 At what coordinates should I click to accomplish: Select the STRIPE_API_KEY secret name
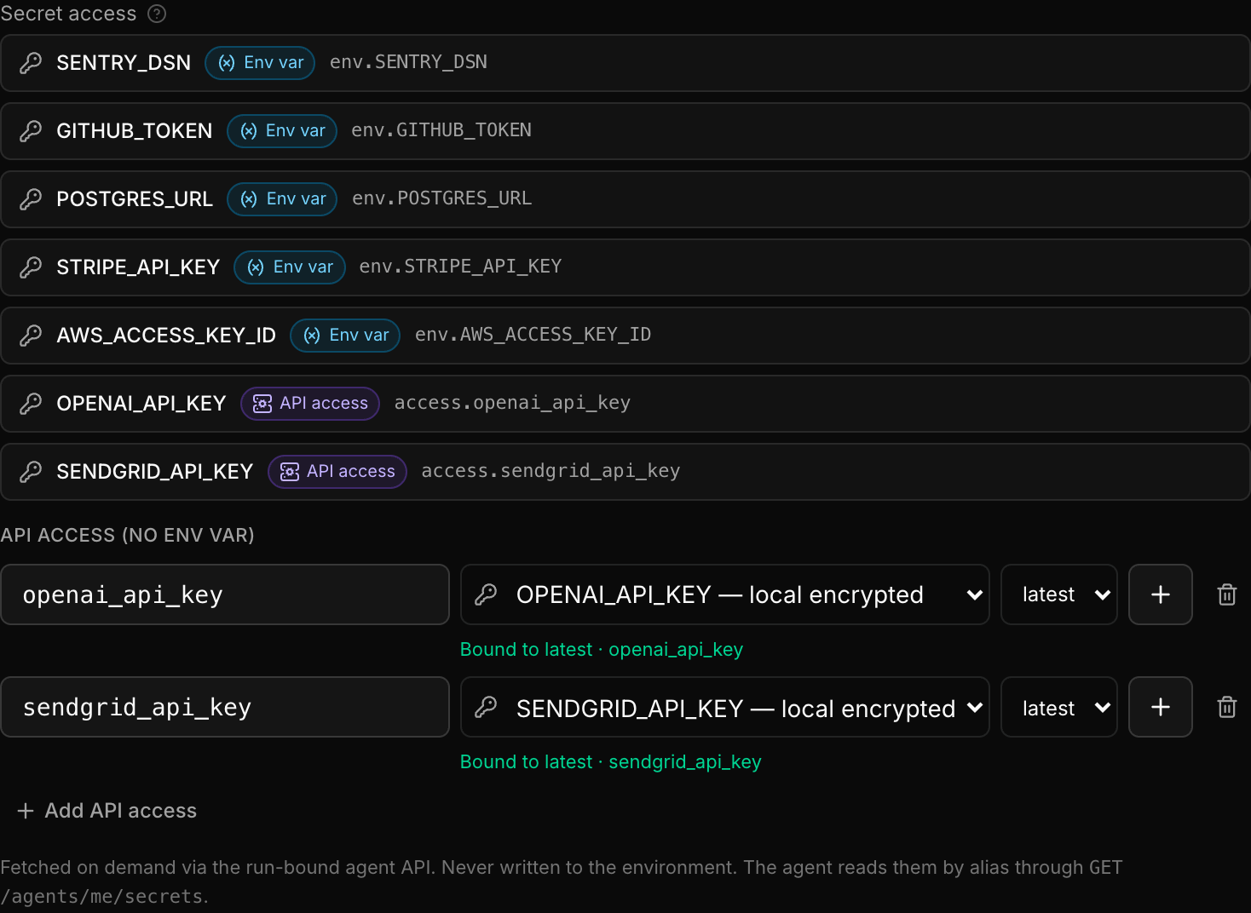click(138, 267)
